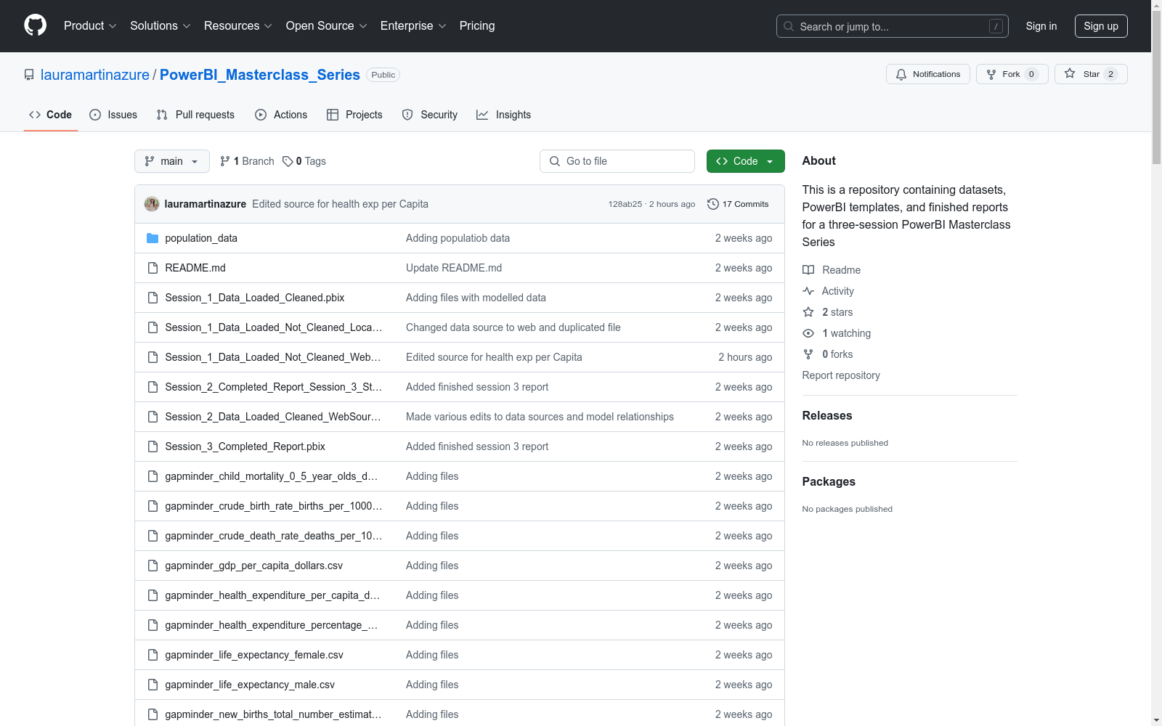
Task: Click the Sign in link
Action: (x=1041, y=26)
